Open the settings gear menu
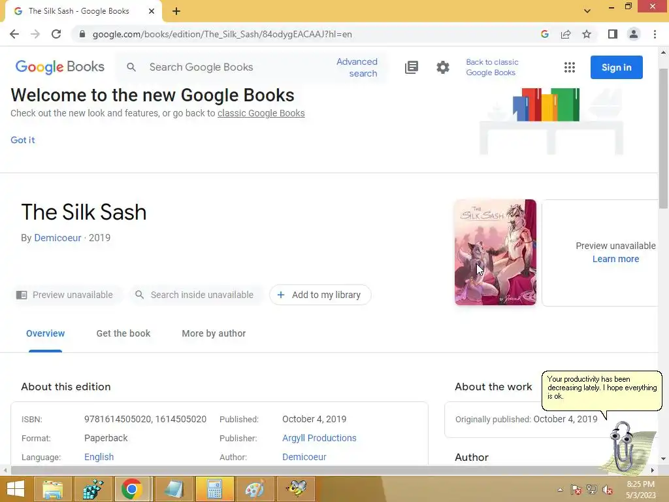The width and height of the screenshot is (669, 502). pyautogui.click(x=443, y=67)
